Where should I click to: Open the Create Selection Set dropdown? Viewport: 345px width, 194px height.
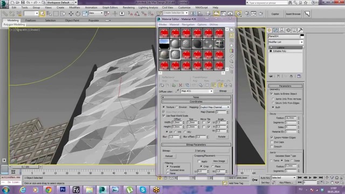[175, 13]
